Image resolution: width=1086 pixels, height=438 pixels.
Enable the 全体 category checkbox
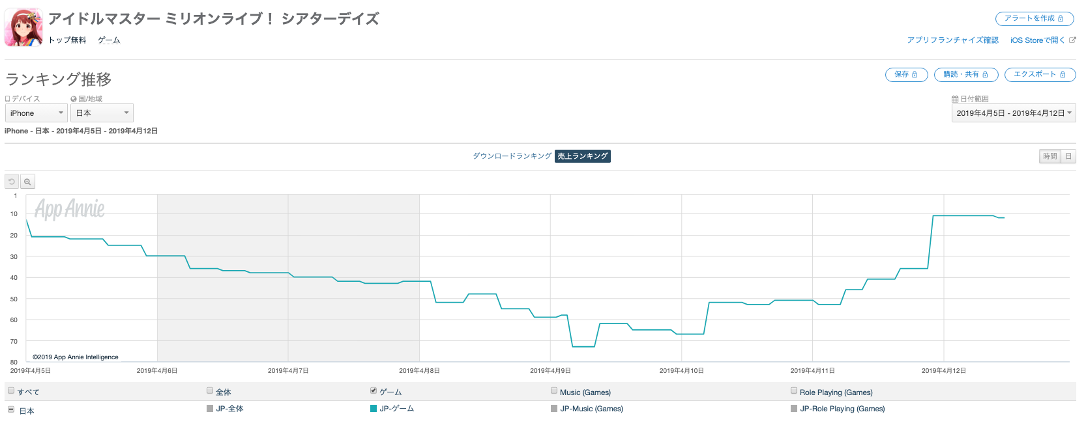coord(210,391)
